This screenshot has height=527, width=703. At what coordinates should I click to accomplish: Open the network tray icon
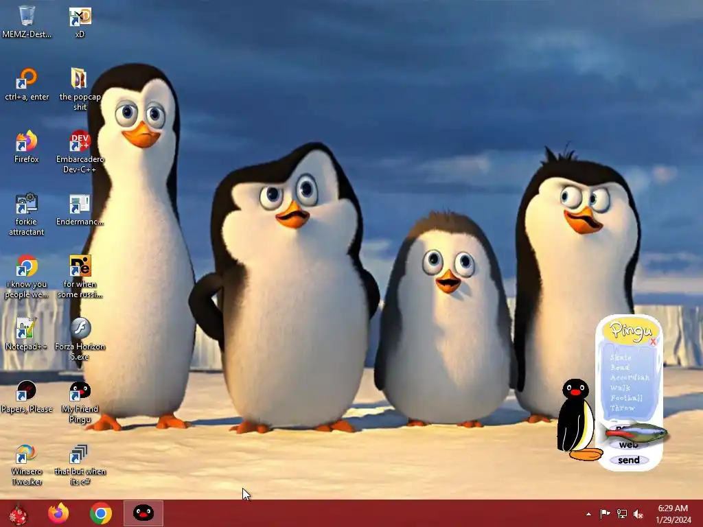click(622, 514)
